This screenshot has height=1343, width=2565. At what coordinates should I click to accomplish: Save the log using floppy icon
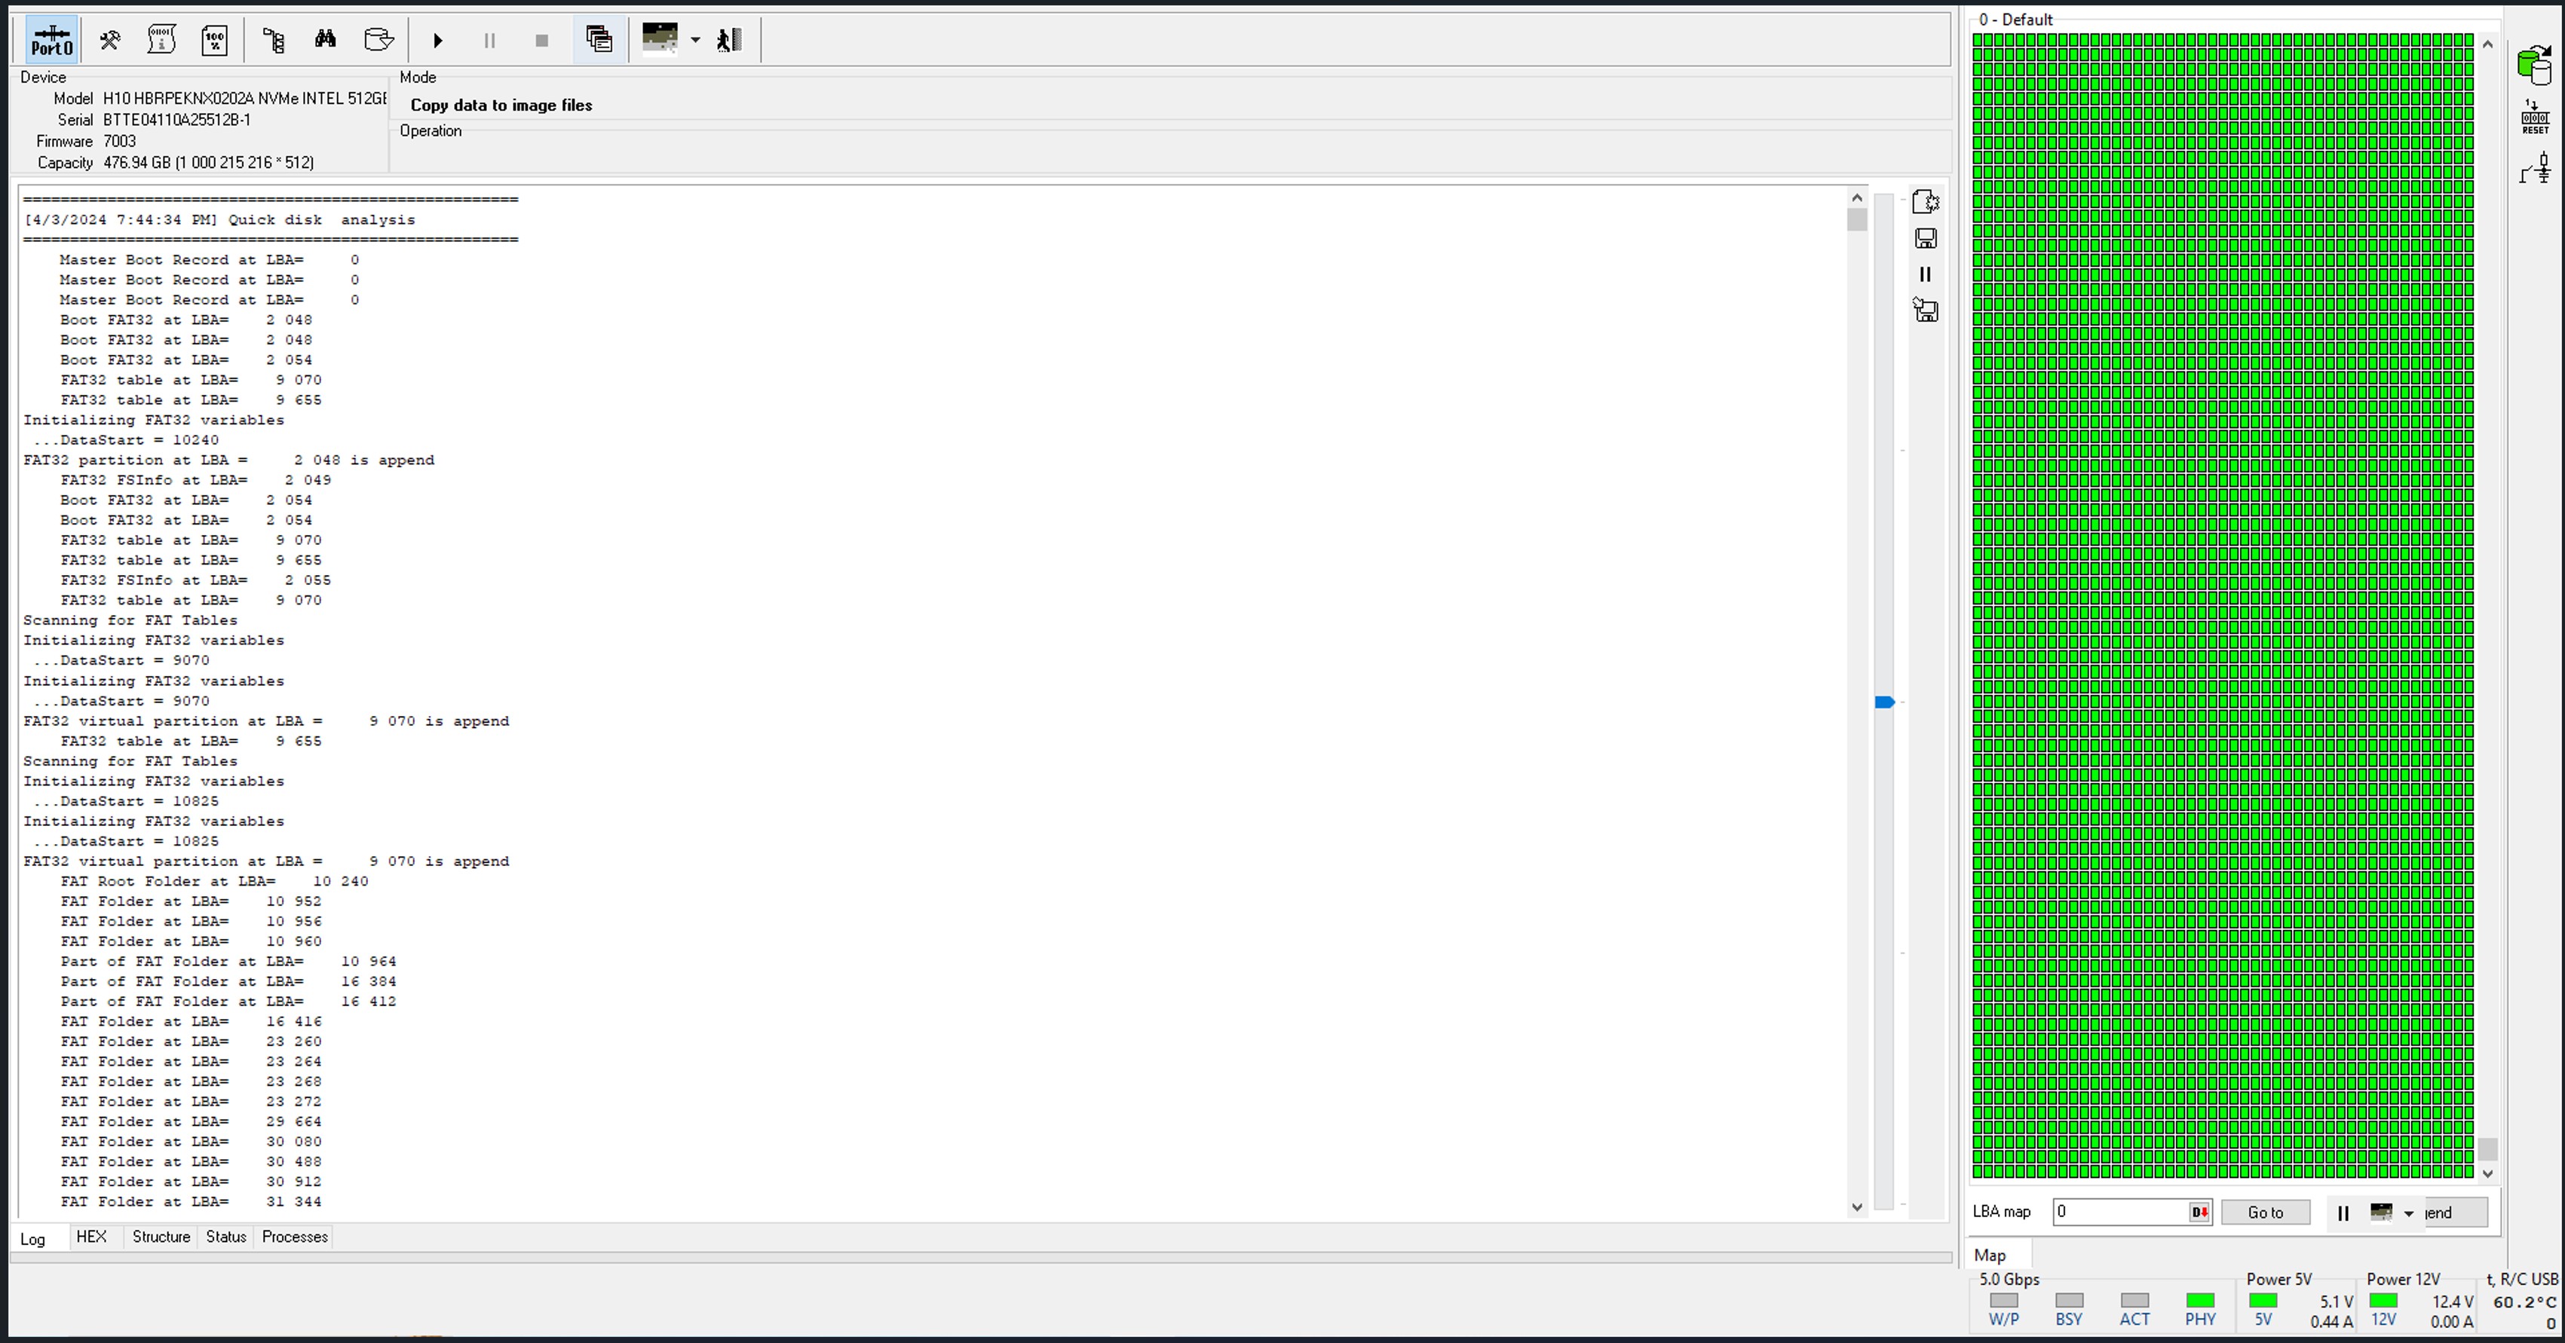point(1926,238)
